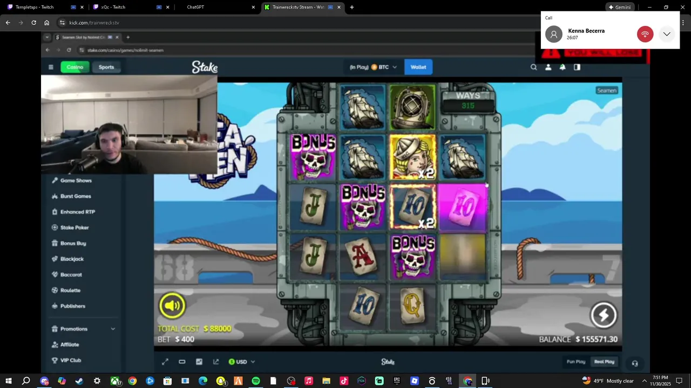
Task: Go to Chrome home page icon
Action: (46, 23)
